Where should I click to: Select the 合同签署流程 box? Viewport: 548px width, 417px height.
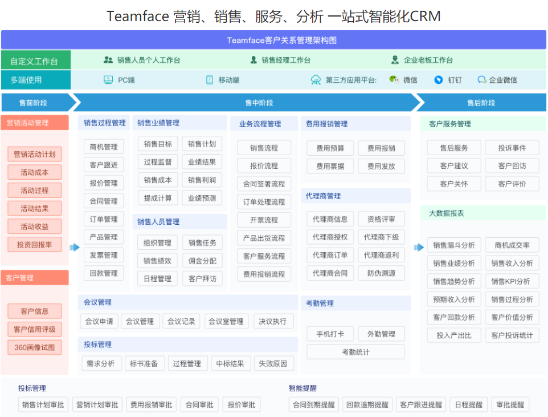[x=264, y=184]
